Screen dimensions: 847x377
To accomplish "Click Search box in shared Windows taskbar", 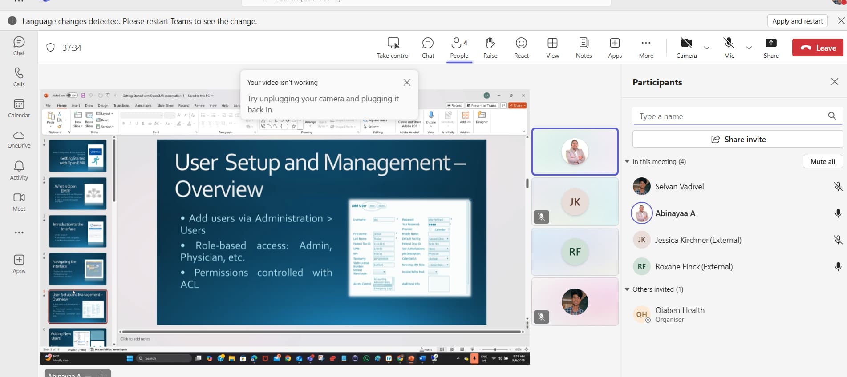I will pyautogui.click(x=164, y=358).
